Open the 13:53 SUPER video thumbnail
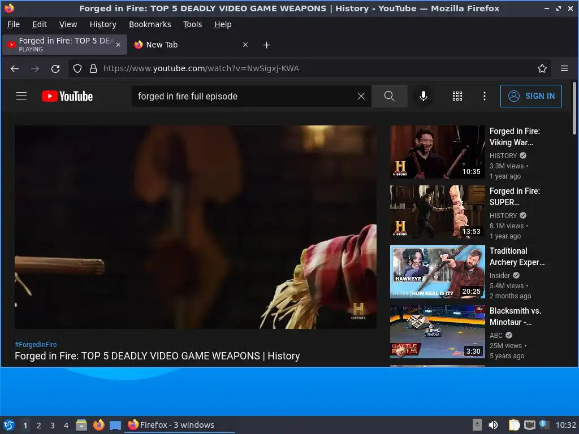The image size is (579, 434). point(437,212)
